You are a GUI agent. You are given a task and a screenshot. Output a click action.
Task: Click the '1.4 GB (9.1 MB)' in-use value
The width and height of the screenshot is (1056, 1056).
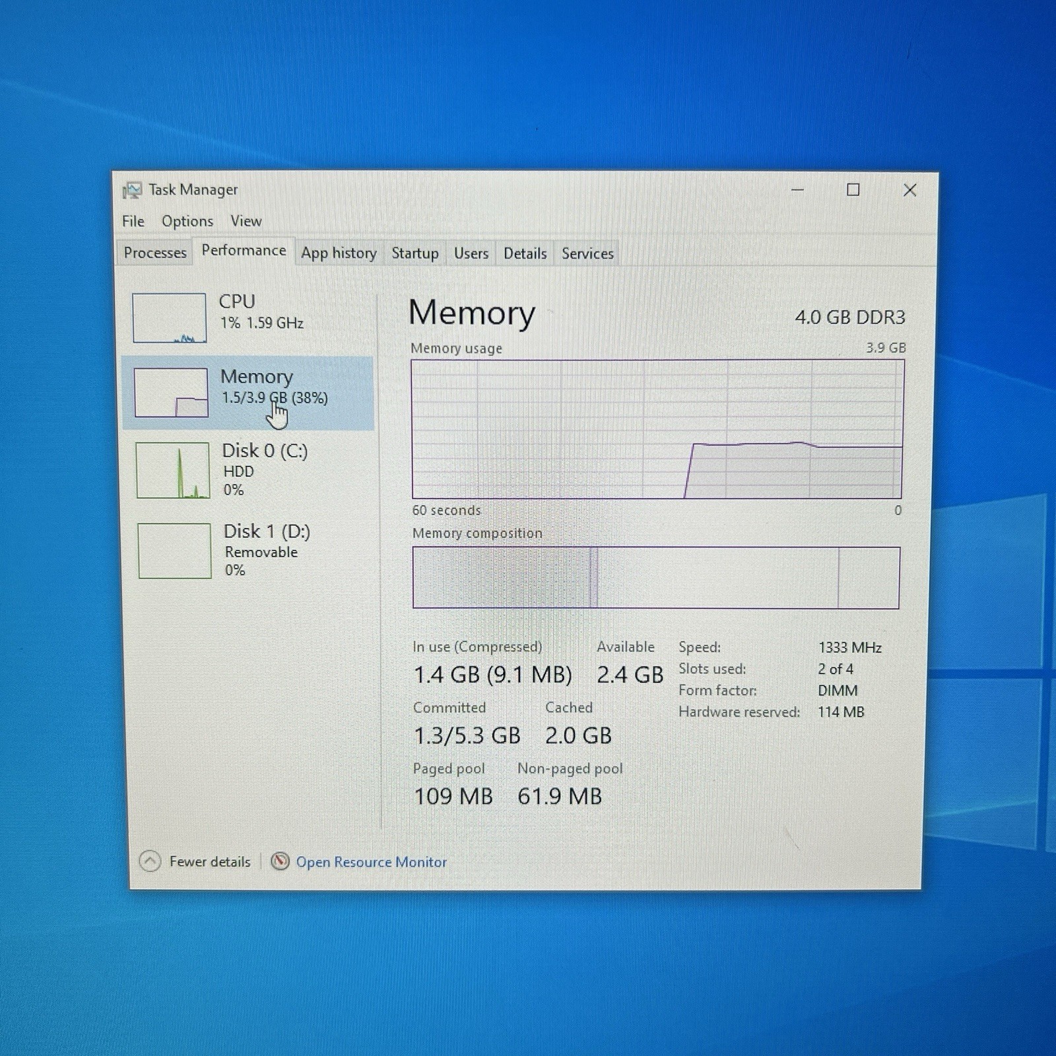tap(493, 675)
